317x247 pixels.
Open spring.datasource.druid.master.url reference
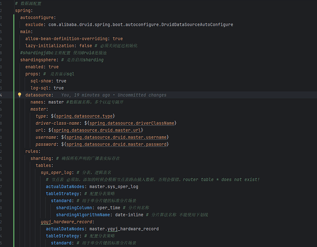pos(97,130)
